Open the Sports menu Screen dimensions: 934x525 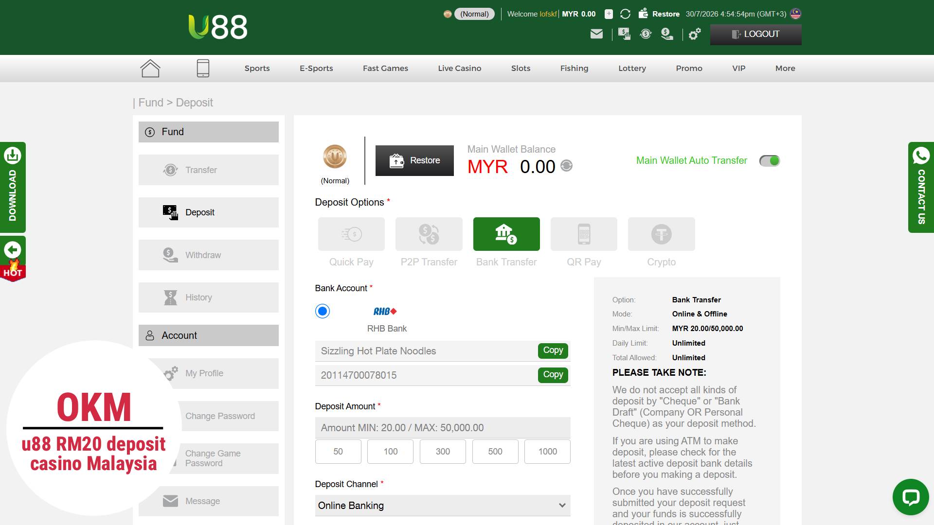click(257, 69)
